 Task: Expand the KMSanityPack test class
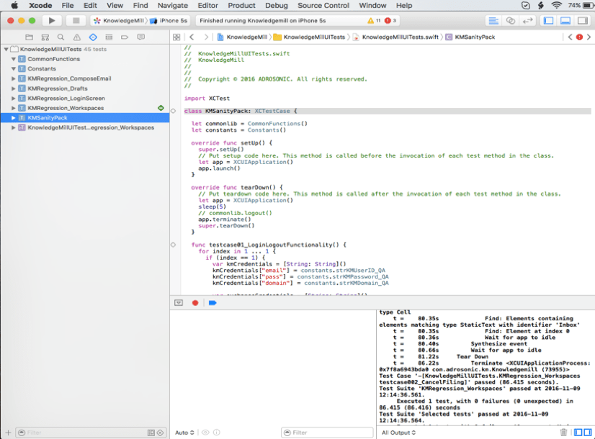coord(13,118)
